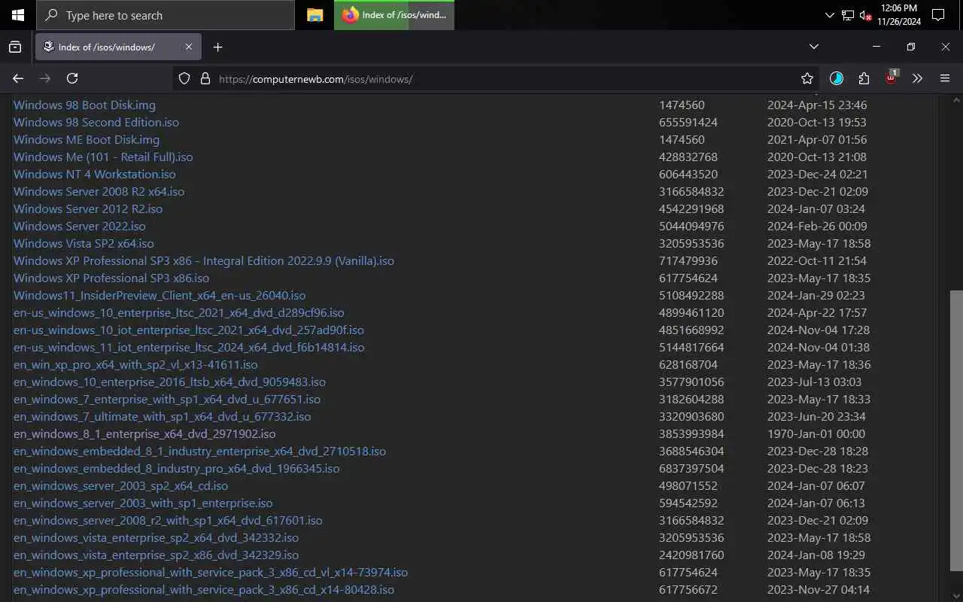Click file size 6837397504 text

tap(691, 468)
